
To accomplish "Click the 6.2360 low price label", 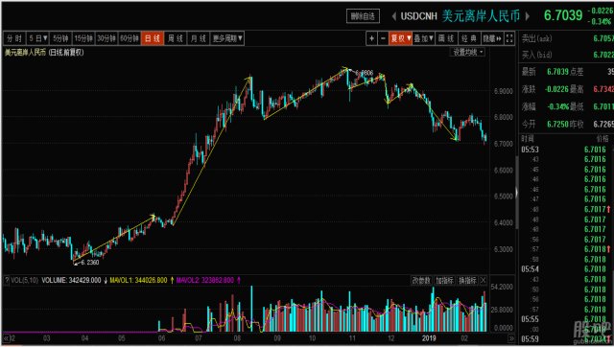I will click(x=89, y=262).
